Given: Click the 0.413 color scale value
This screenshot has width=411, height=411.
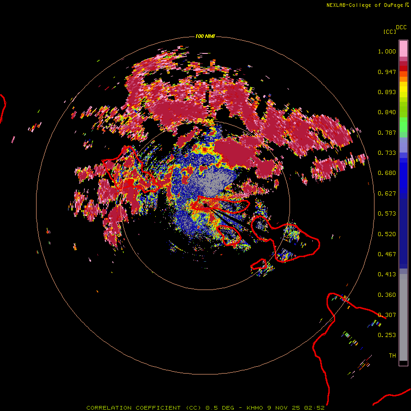Looking at the screenshot, I should click(x=387, y=274).
